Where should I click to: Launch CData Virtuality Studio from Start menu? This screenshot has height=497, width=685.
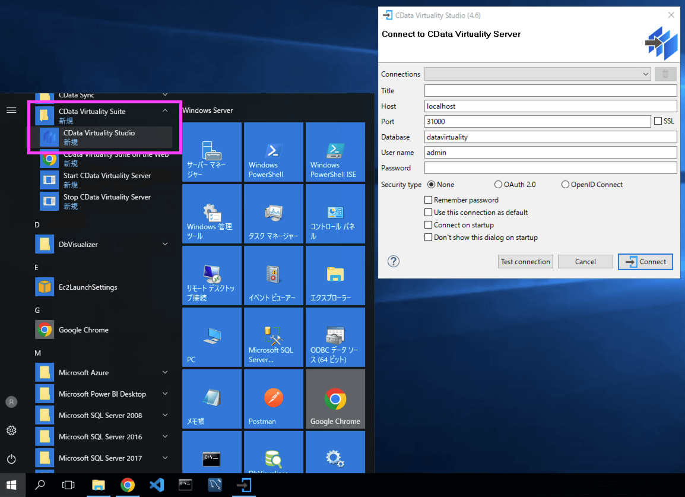[105, 137]
